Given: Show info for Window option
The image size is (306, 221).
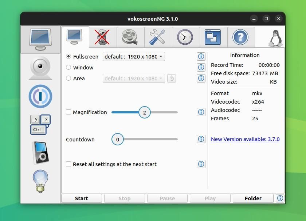Looking at the screenshot, I should click(x=201, y=67).
